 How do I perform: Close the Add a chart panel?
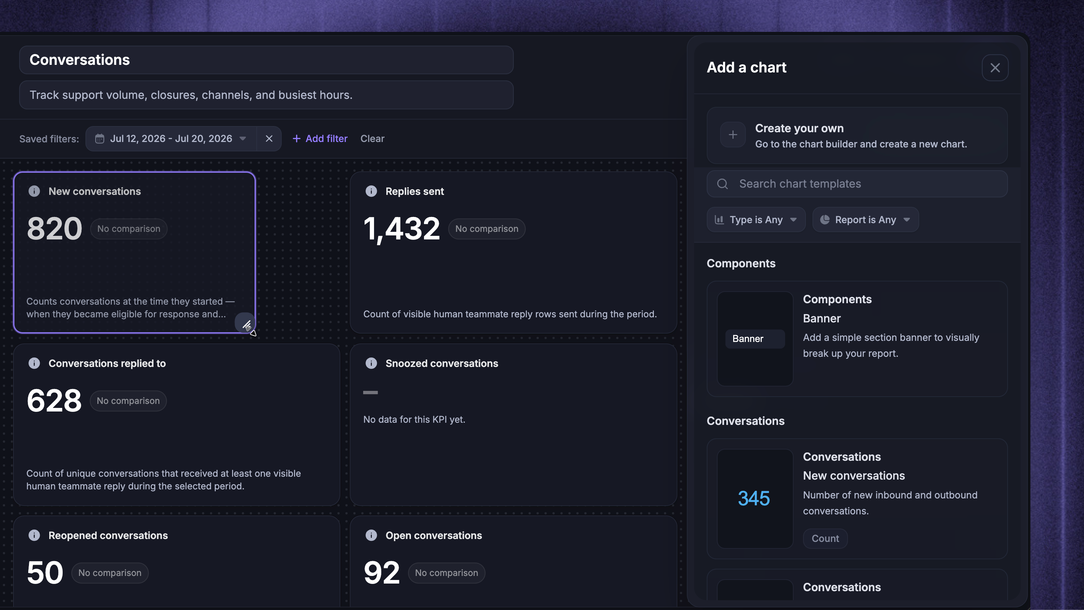995,68
